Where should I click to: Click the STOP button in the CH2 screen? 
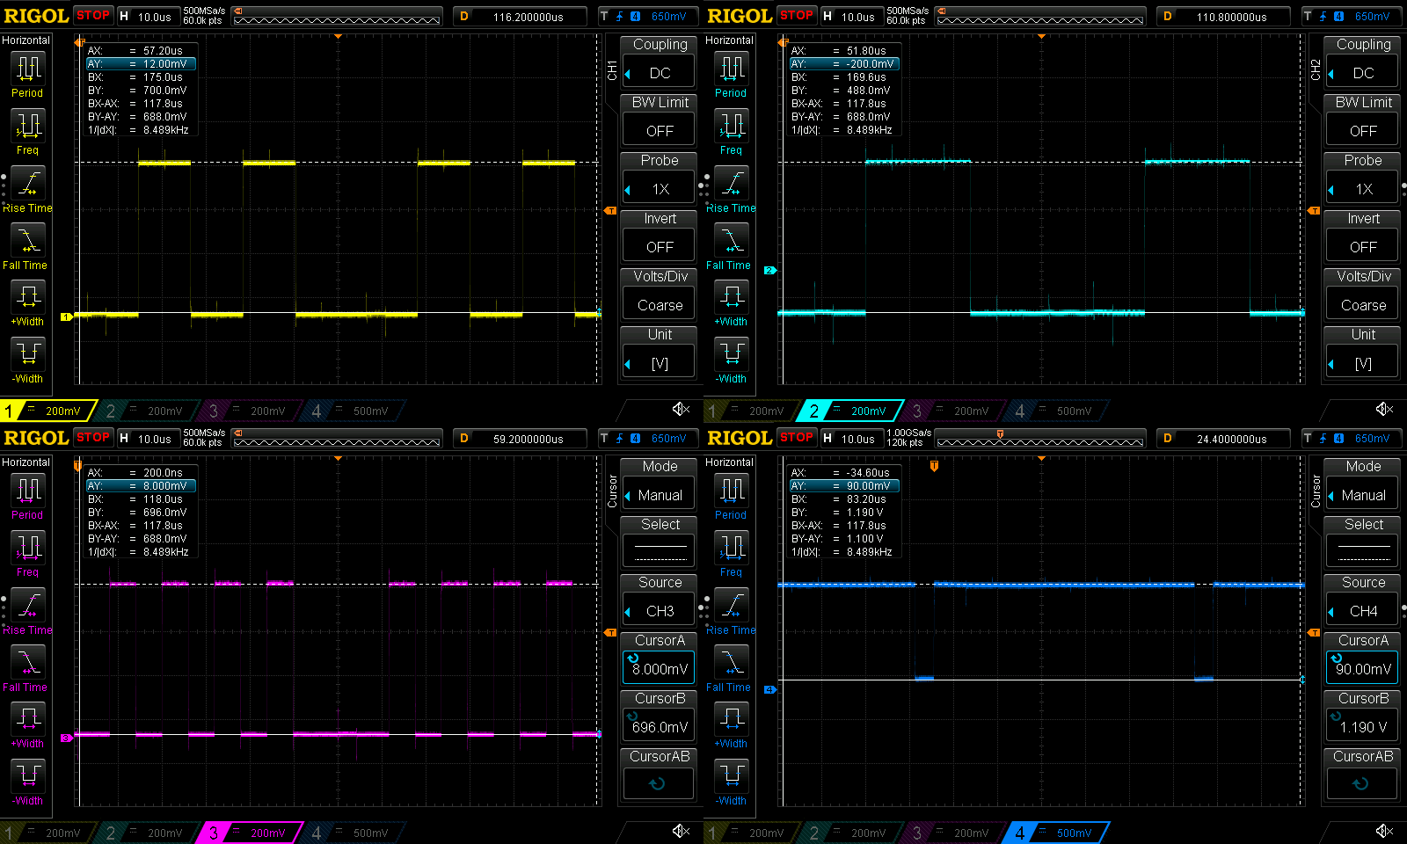(797, 15)
